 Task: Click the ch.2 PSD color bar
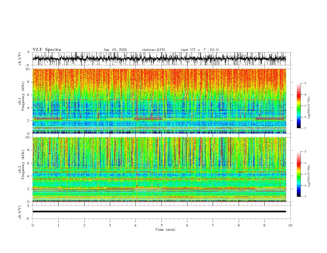pos(299,174)
